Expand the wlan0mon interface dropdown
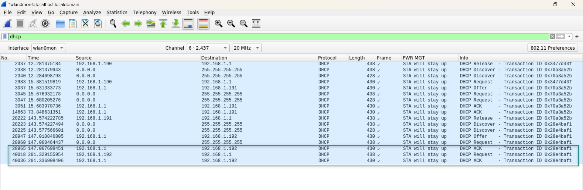The width and height of the screenshot is (583, 190). coord(48,48)
